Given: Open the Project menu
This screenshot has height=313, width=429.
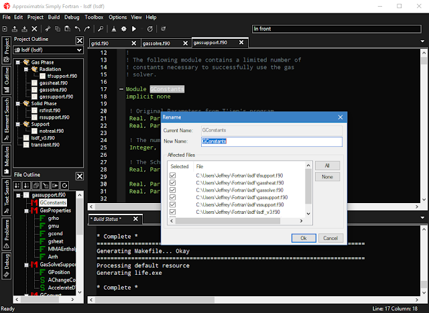Looking at the screenshot, I should 36,17.
